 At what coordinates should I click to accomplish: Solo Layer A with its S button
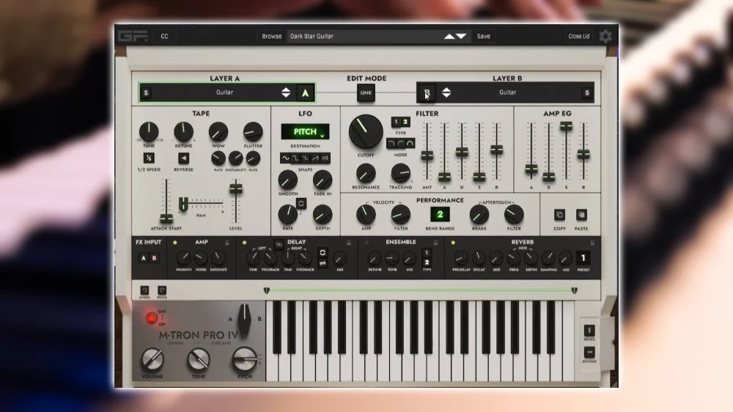(x=146, y=92)
